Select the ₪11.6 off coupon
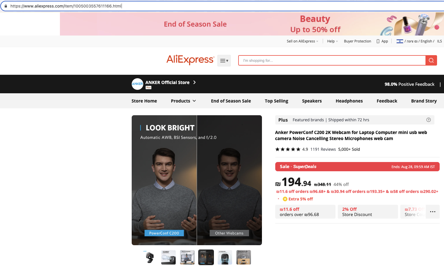The image size is (444, 268). click(x=305, y=212)
